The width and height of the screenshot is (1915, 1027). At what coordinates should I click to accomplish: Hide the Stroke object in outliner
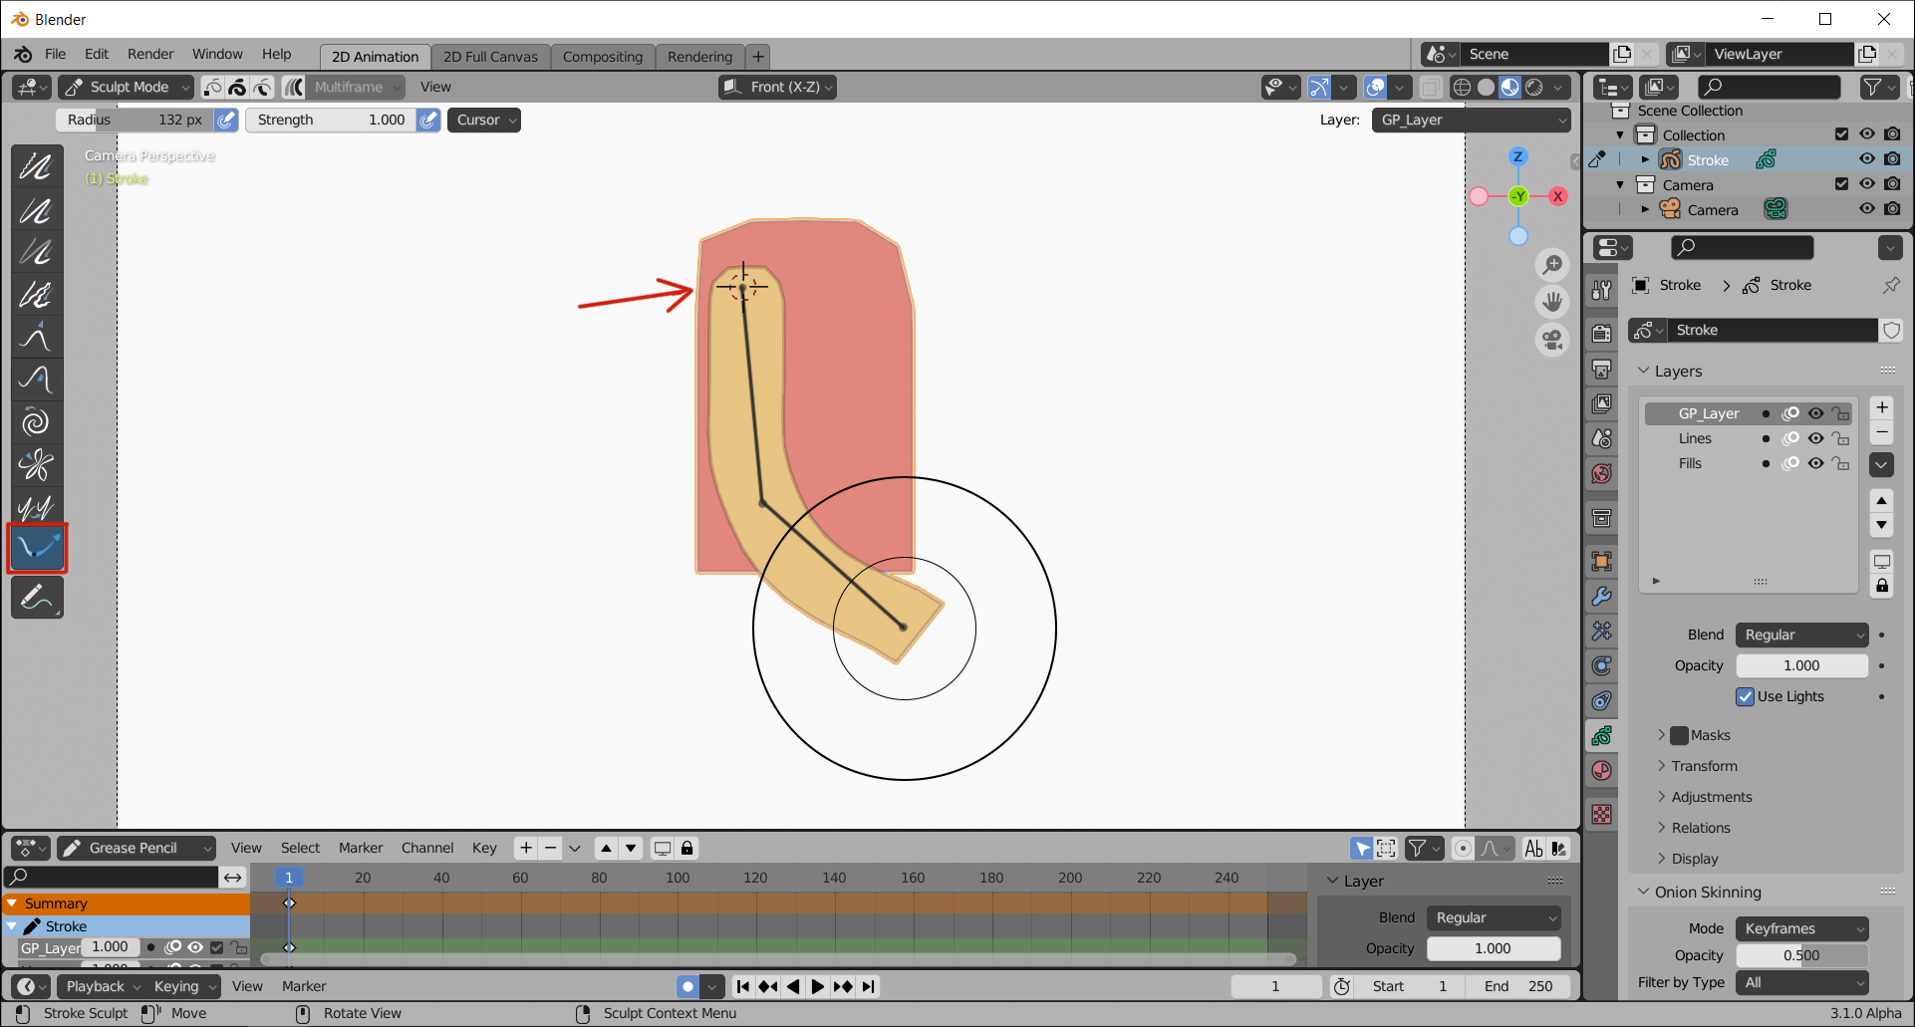(x=1867, y=159)
